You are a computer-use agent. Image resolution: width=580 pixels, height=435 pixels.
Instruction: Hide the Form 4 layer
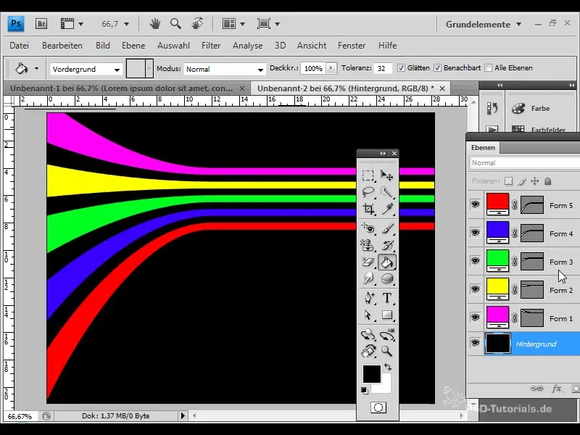point(476,233)
